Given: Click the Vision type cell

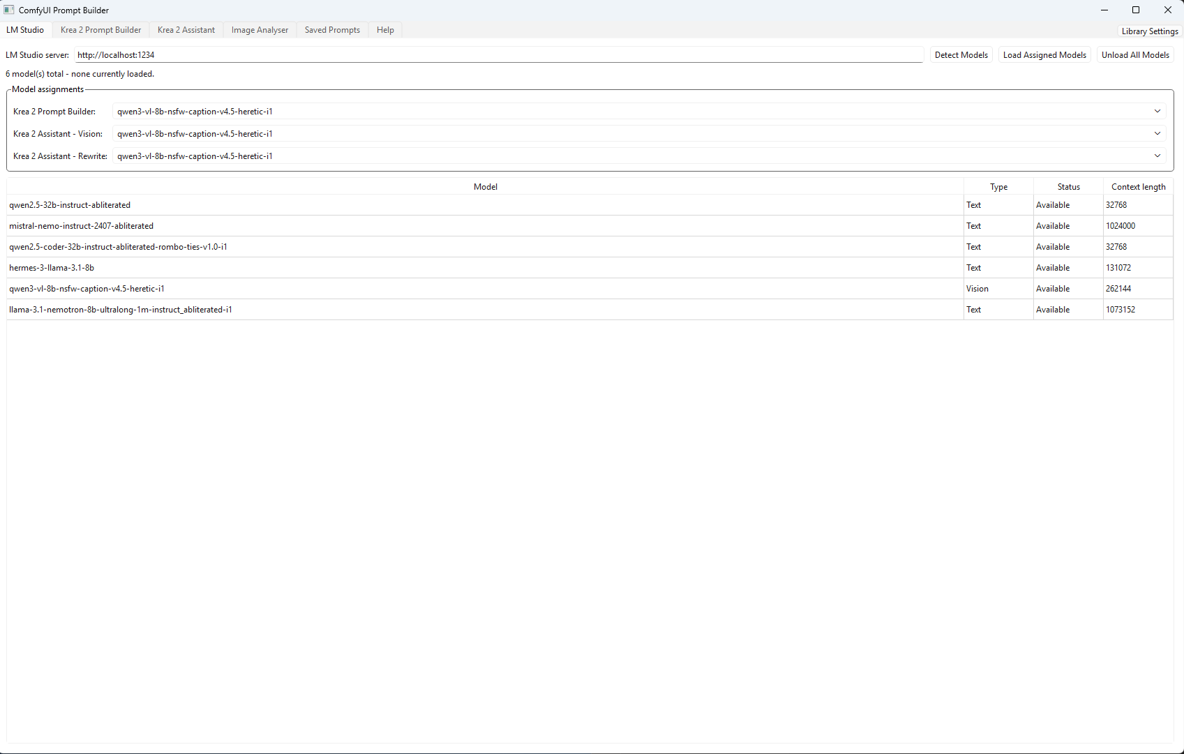Looking at the screenshot, I should [998, 289].
